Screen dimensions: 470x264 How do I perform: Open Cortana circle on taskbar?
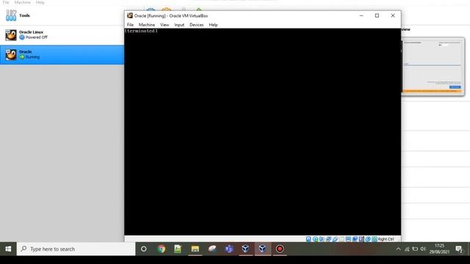pos(144,249)
